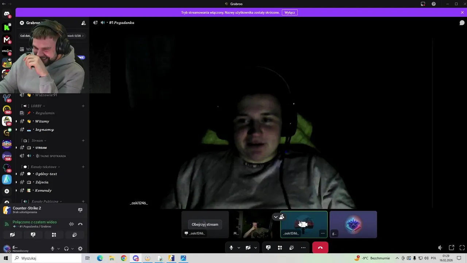Select the g... participant avatar tile
The height and width of the screenshot is (263, 467).
point(353,225)
